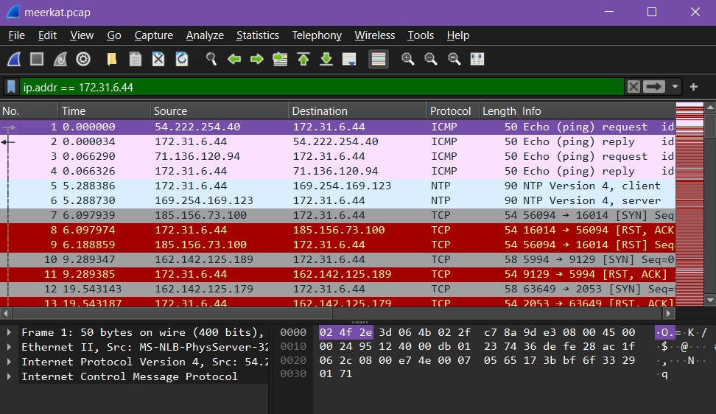Screen dimensions: 716x414
Task: Open the Wireless menu
Action: coord(374,35)
